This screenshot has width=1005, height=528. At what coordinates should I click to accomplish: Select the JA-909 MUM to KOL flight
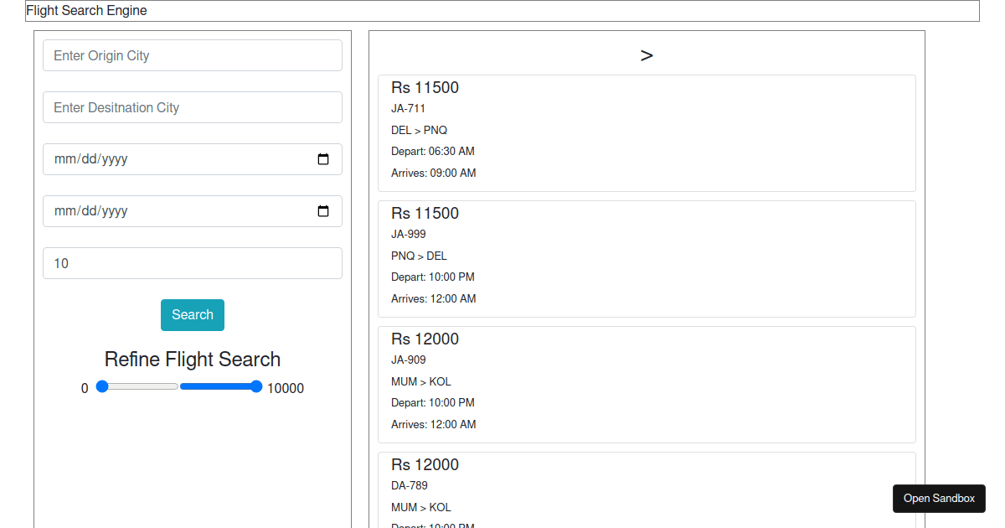pos(646,384)
